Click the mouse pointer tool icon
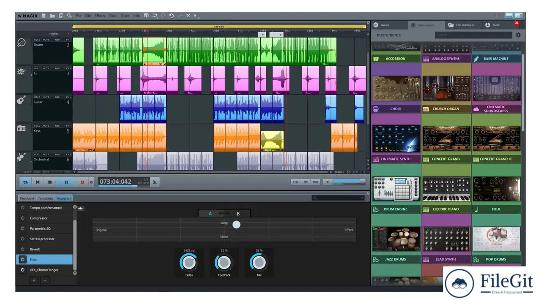This screenshot has width=541, height=304. [x=196, y=16]
